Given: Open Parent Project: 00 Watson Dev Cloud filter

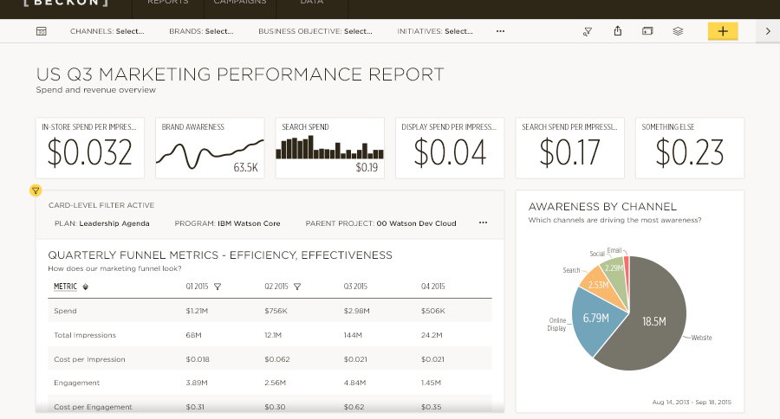Looking at the screenshot, I should pos(380,223).
